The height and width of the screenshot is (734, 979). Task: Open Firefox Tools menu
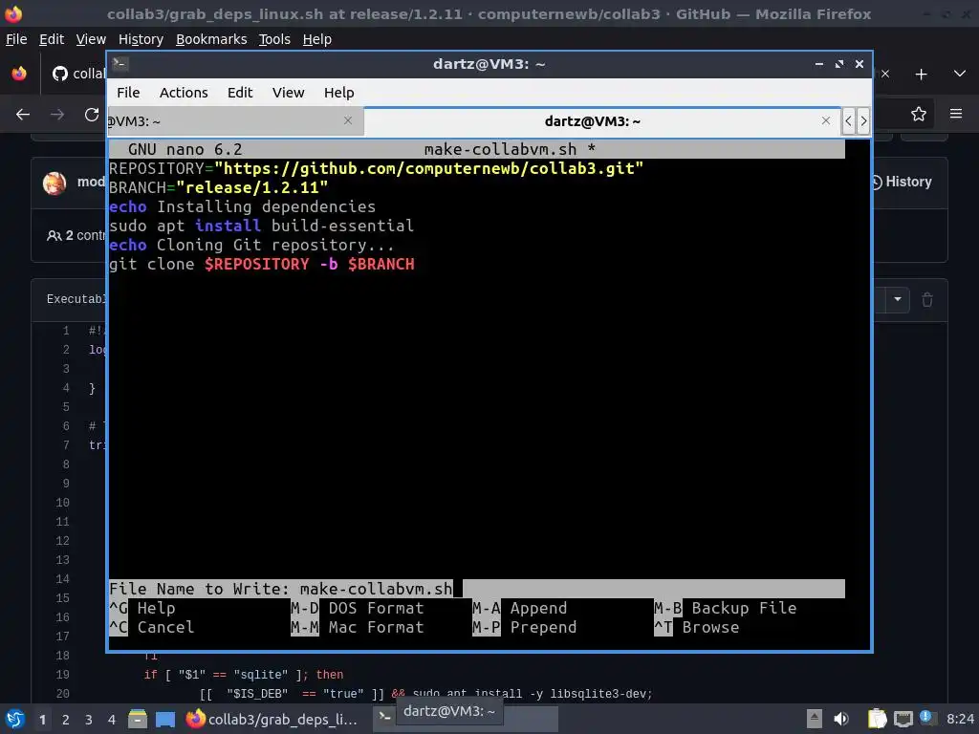(x=274, y=39)
